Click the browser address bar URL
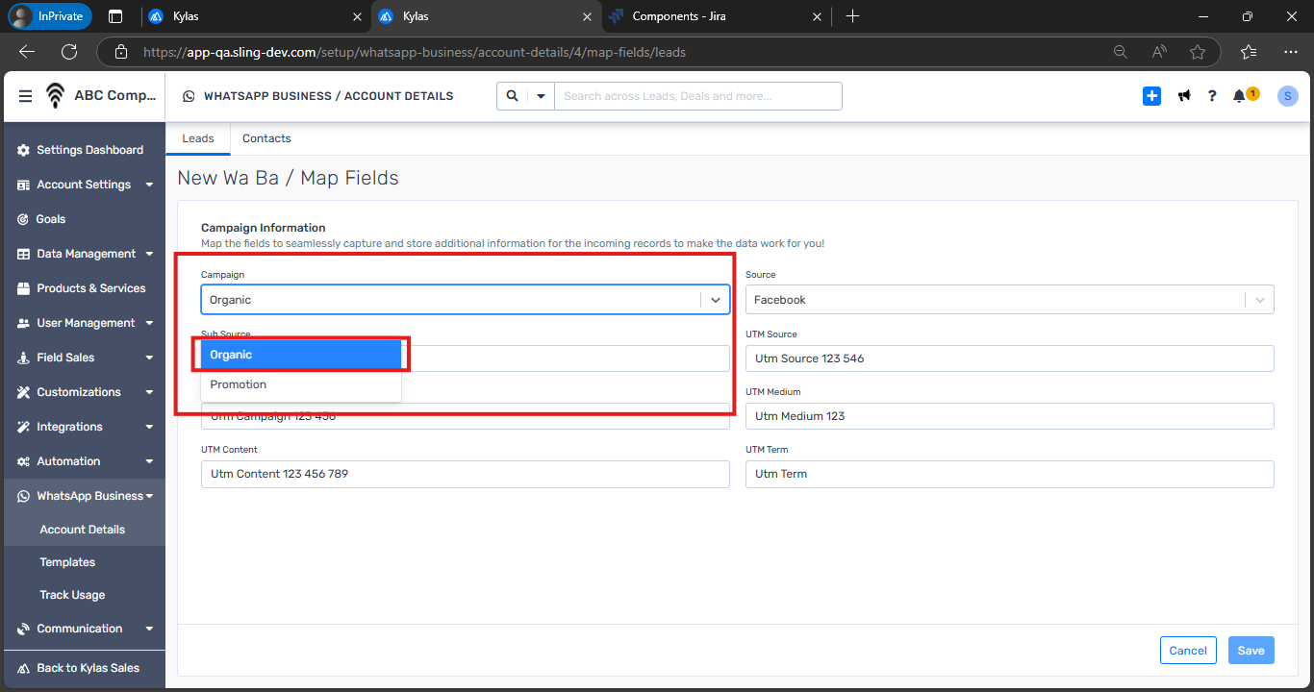The width and height of the screenshot is (1314, 692). coord(415,52)
